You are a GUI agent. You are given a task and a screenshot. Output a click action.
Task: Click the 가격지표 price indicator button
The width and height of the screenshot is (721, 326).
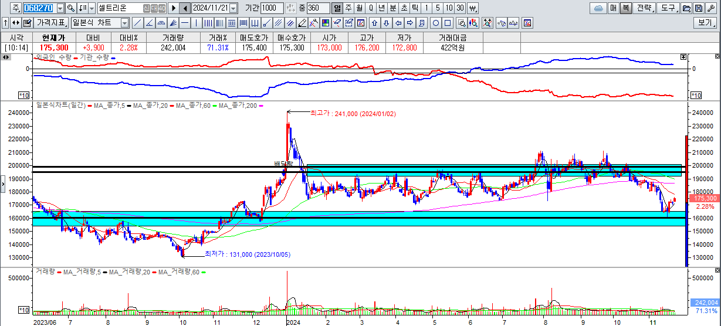51,23
